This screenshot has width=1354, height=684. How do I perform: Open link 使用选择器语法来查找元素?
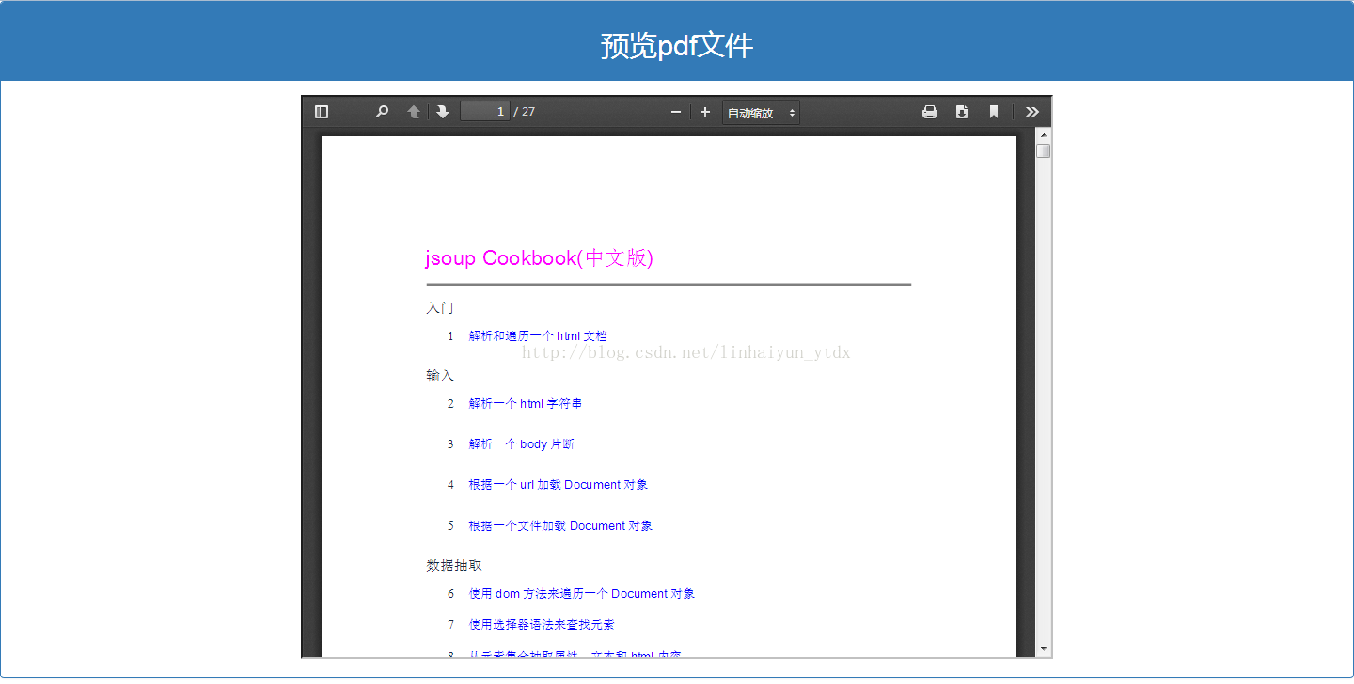point(542,625)
